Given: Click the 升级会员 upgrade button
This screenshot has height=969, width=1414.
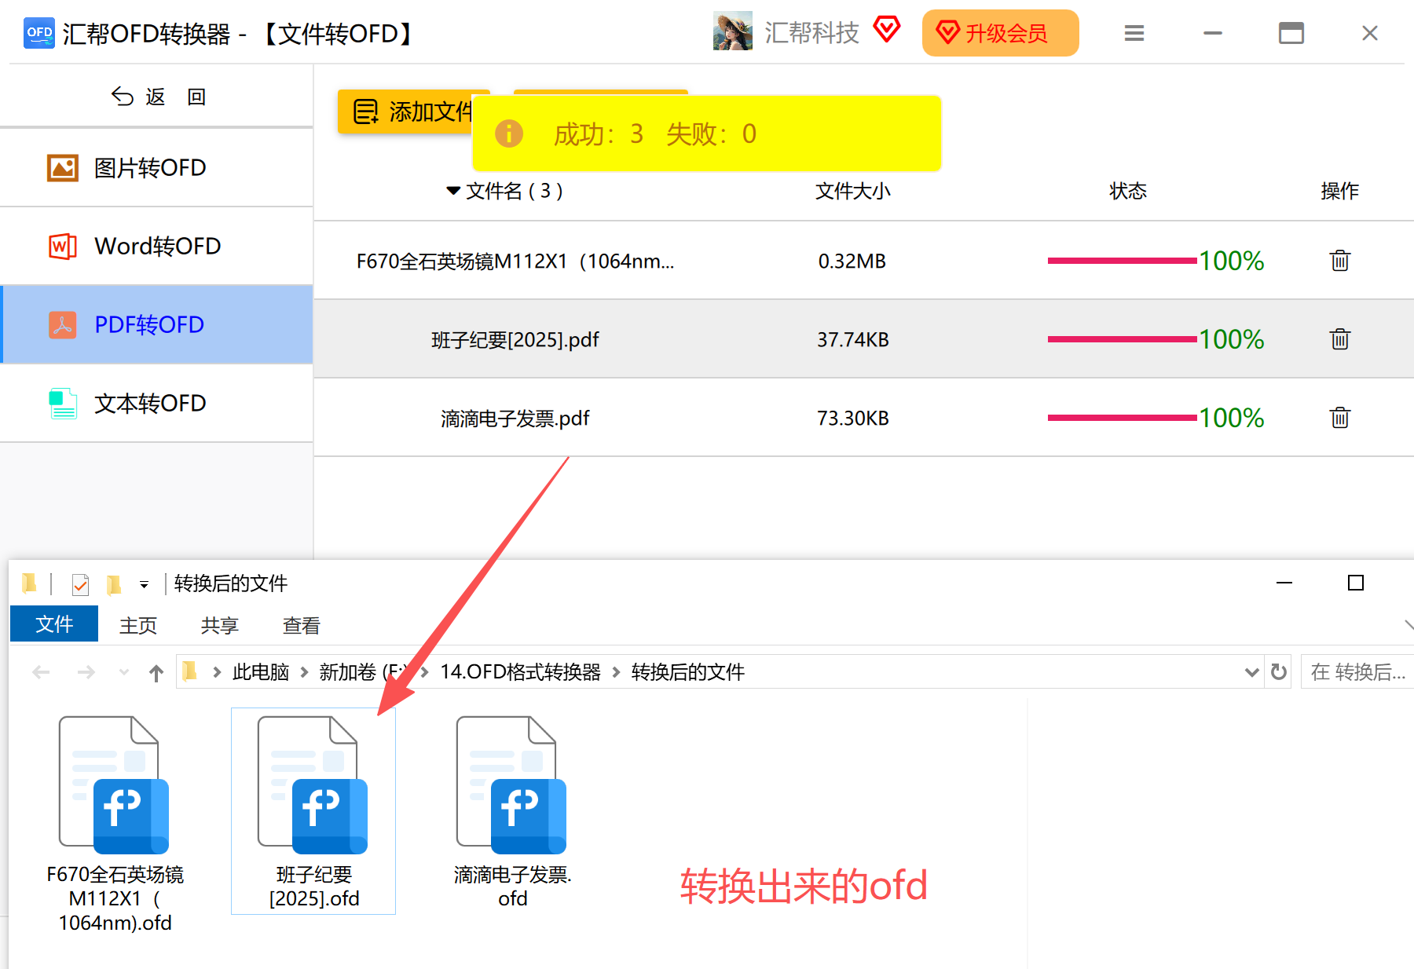Looking at the screenshot, I should point(1000,33).
